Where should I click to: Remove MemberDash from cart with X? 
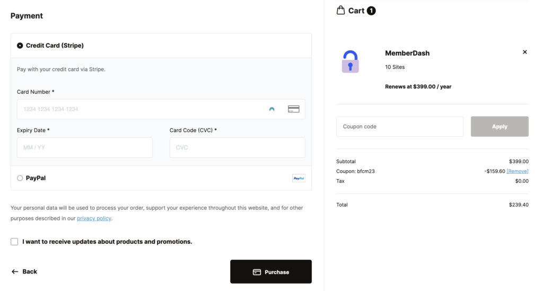click(x=524, y=52)
